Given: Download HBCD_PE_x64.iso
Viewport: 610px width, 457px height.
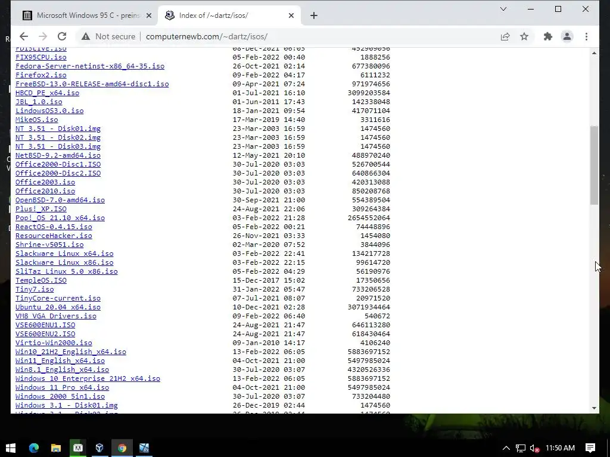Looking at the screenshot, I should (x=47, y=93).
